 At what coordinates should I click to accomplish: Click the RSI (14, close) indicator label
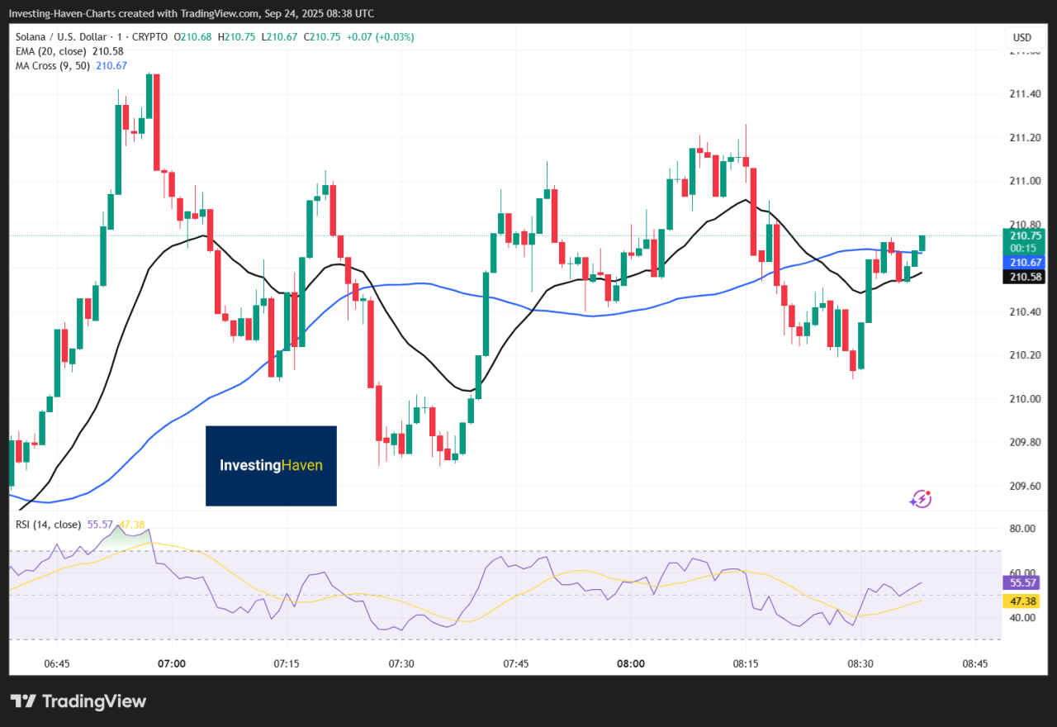click(x=49, y=525)
